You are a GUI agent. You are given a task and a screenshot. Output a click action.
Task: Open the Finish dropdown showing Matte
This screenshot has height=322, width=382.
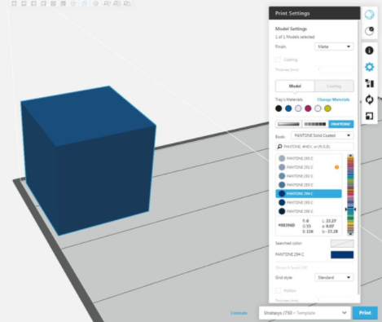point(334,46)
